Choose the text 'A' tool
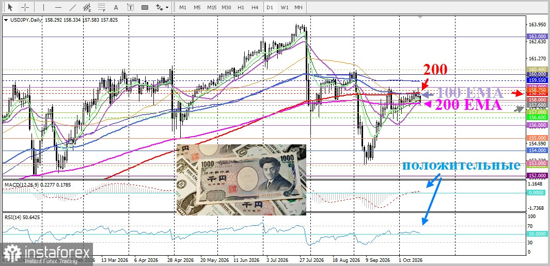The width and height of the screenshot is (550, 266). click(116, 7)
